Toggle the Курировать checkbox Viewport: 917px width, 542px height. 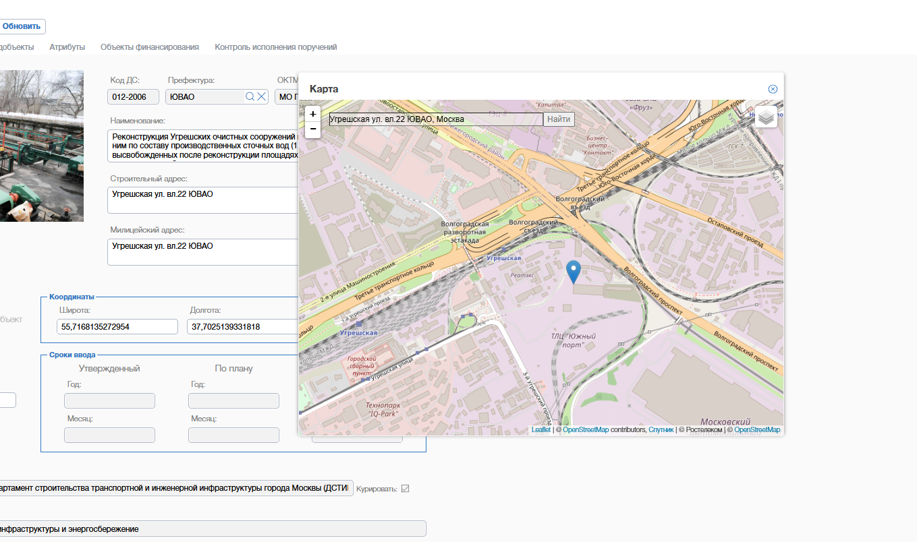pos(405,489)
